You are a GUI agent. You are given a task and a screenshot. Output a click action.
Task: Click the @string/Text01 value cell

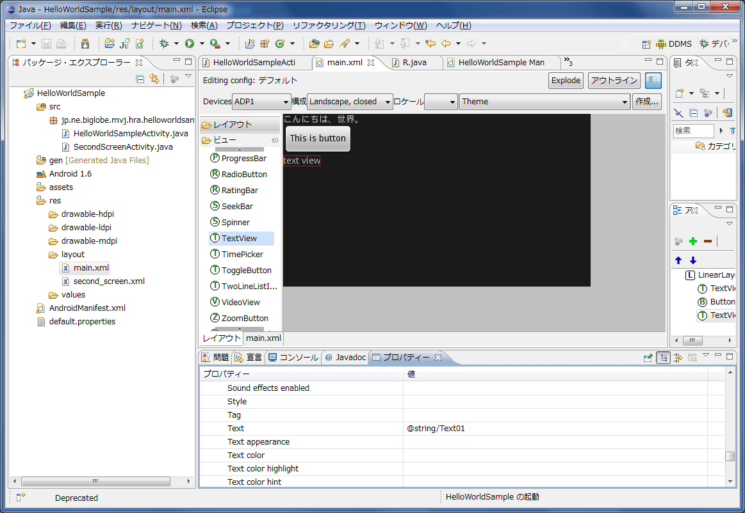click(x=555, y=429)
